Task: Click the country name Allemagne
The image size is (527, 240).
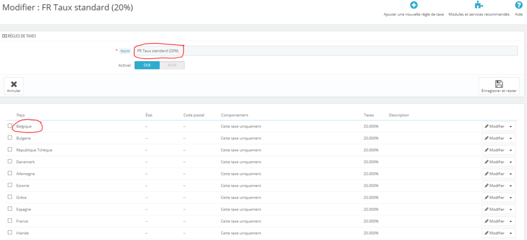Action: coord(25,174)
